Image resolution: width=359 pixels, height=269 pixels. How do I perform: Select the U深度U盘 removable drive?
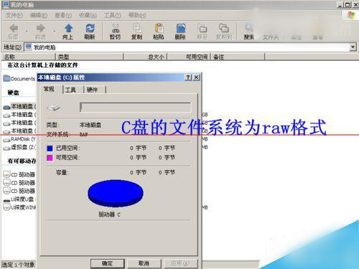(x=19, y=199)
